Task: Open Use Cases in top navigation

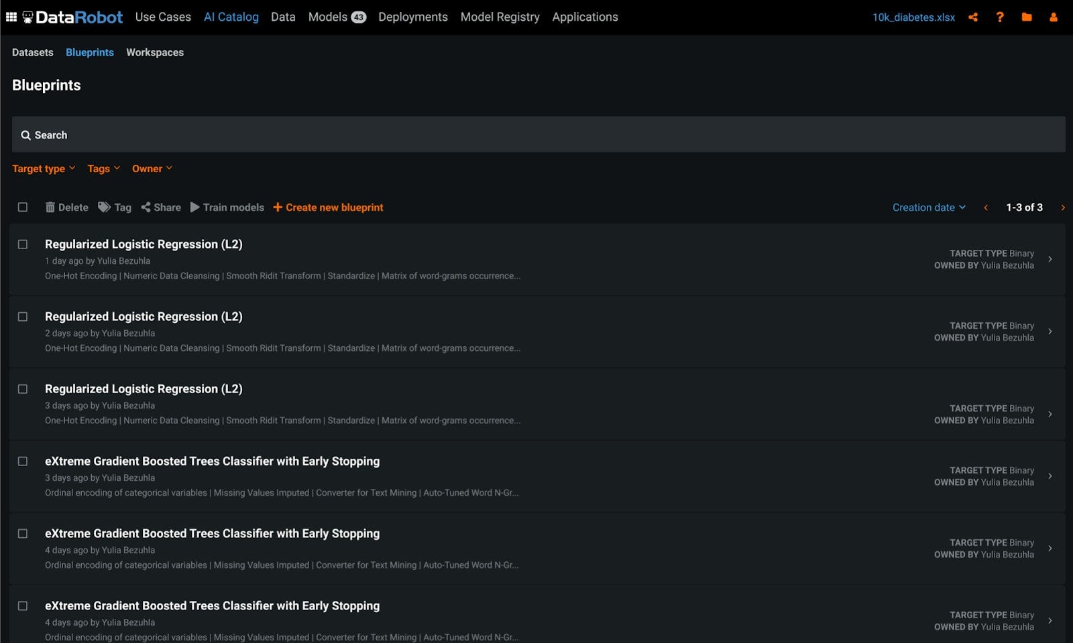Action: coord(163,17)
